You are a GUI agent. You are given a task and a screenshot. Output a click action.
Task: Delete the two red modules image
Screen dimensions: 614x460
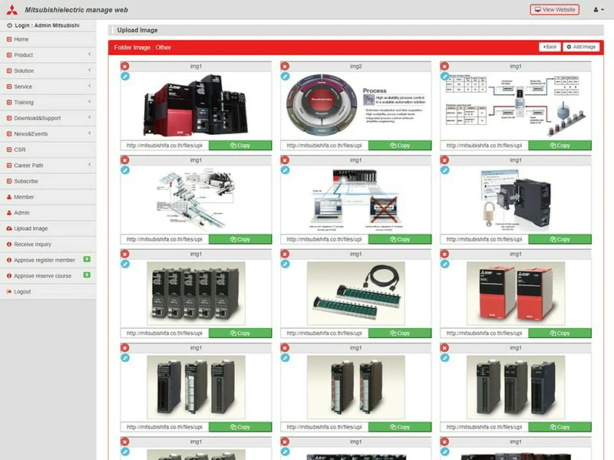(x=445, y=254)
